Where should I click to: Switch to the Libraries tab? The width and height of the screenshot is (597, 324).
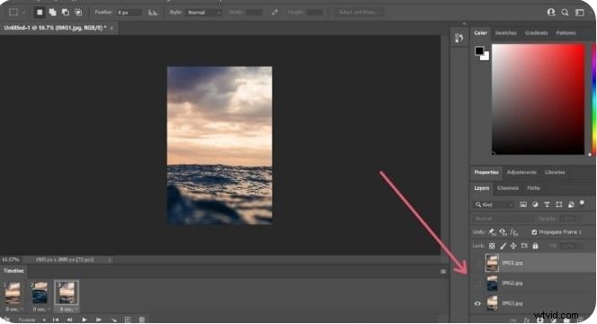[555, 172]
